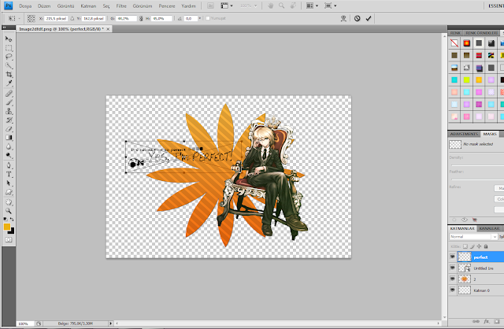Switch to the Kanallar tab

tap(489, 228)
